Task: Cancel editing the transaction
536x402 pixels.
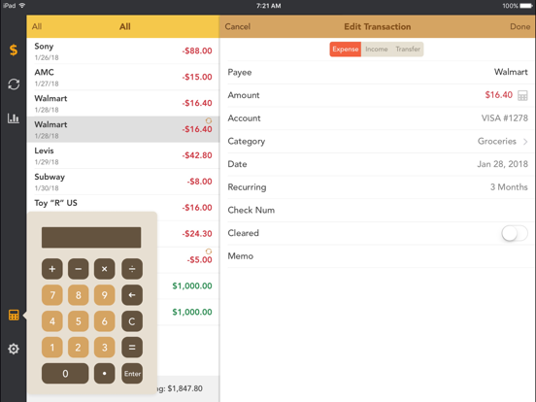Action: tap(238, 26)
